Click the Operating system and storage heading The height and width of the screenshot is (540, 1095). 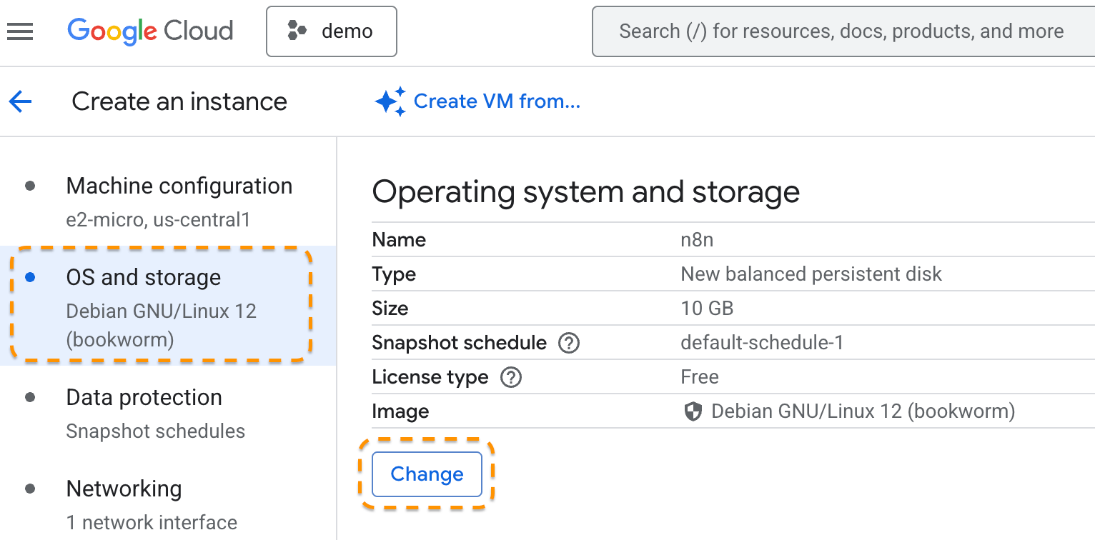[585, 192]
